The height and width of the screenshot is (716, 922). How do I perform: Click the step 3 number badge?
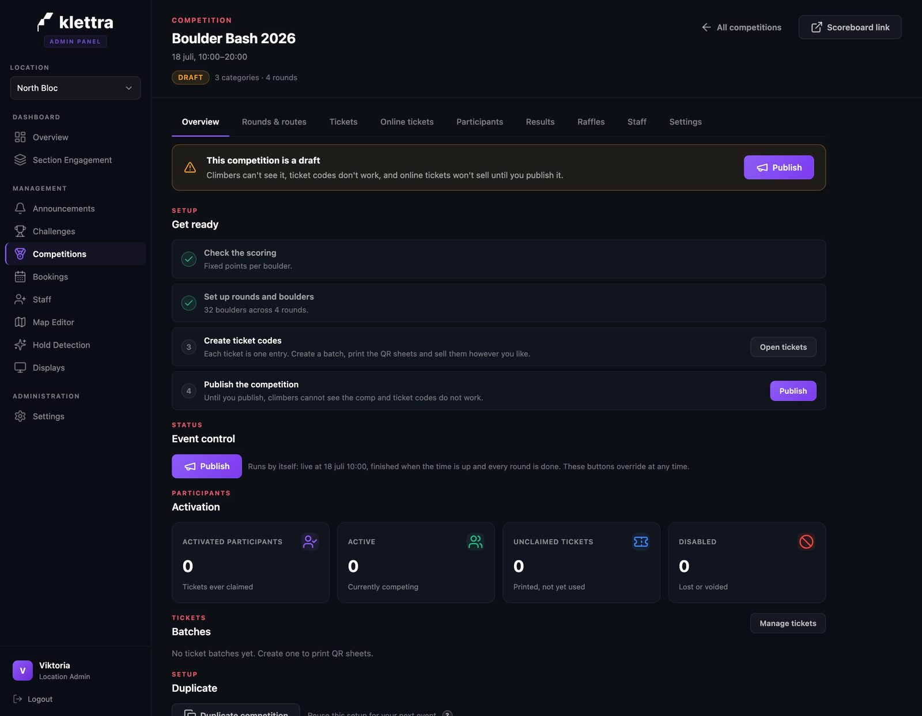point(189,346)
